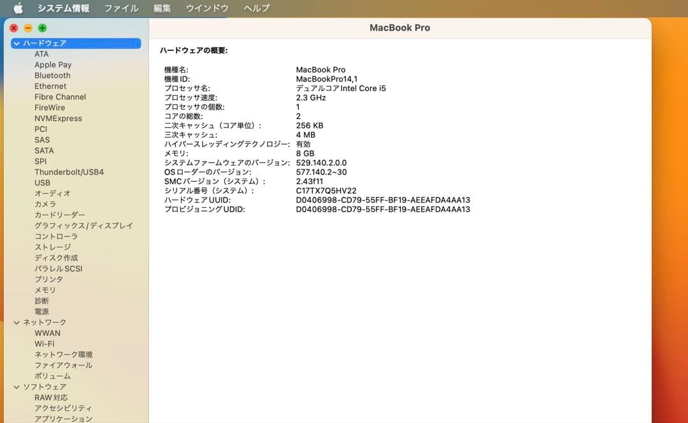
Task: Open the ウインドウ menu
Action: click(207, 8)
